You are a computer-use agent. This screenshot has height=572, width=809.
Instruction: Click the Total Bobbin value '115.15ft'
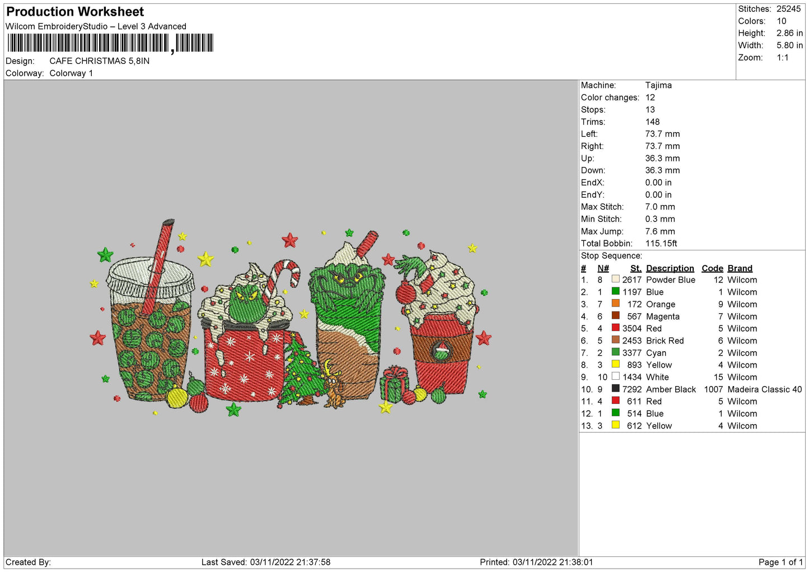pos(661,243)
